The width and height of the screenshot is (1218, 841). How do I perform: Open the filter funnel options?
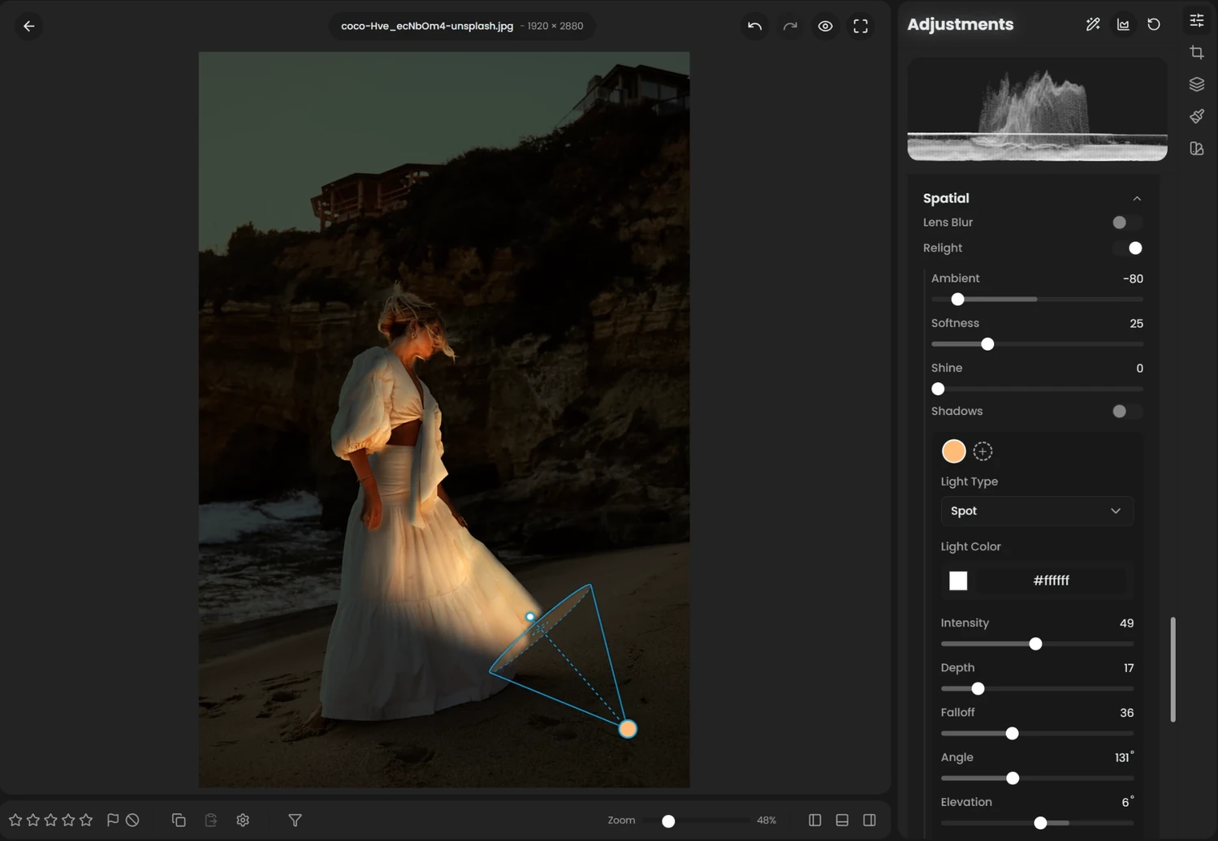coord(296,820)
